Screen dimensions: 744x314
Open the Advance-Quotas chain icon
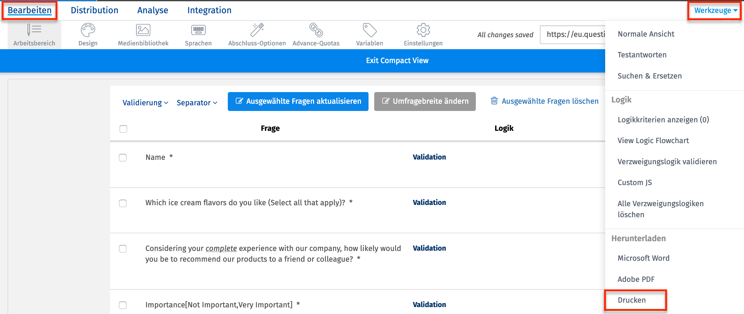pos(316,30)
